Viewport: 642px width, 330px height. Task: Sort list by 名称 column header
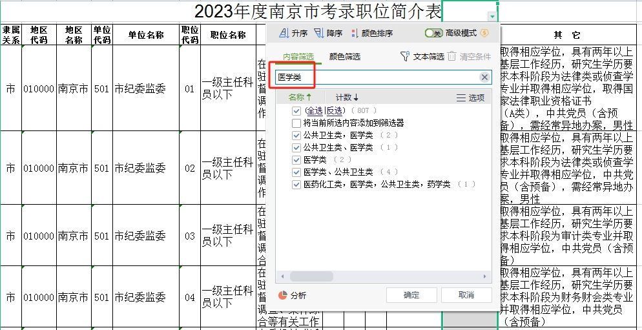click(x=300, y=98)
